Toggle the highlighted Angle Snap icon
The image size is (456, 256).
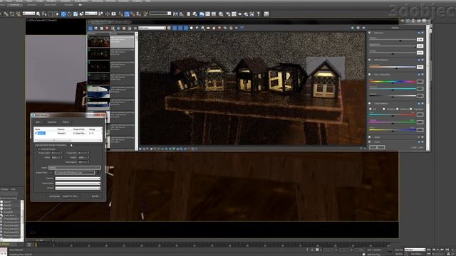[x=127, y=14]
